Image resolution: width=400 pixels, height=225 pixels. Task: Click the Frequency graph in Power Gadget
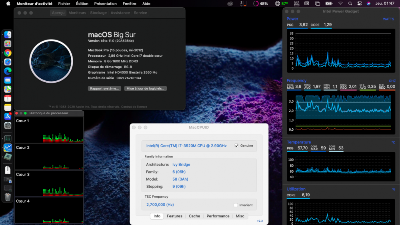[341, 112]
